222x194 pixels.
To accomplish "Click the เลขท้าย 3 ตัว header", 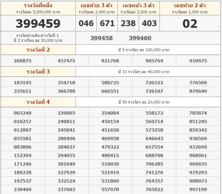I will [x=96, y=6].
